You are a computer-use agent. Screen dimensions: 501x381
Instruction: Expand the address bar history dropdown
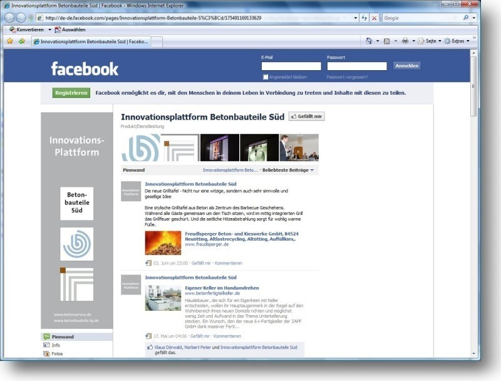tap(356, 18)
